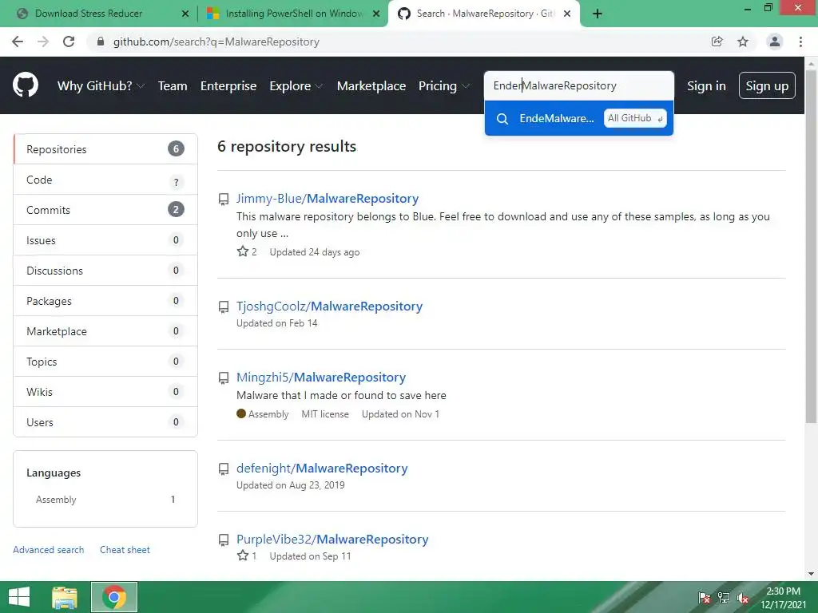The height and width of the screenshot is (613, 818).
Task: Click the Chrome icon in the taskbar
Action: point(114,597)
